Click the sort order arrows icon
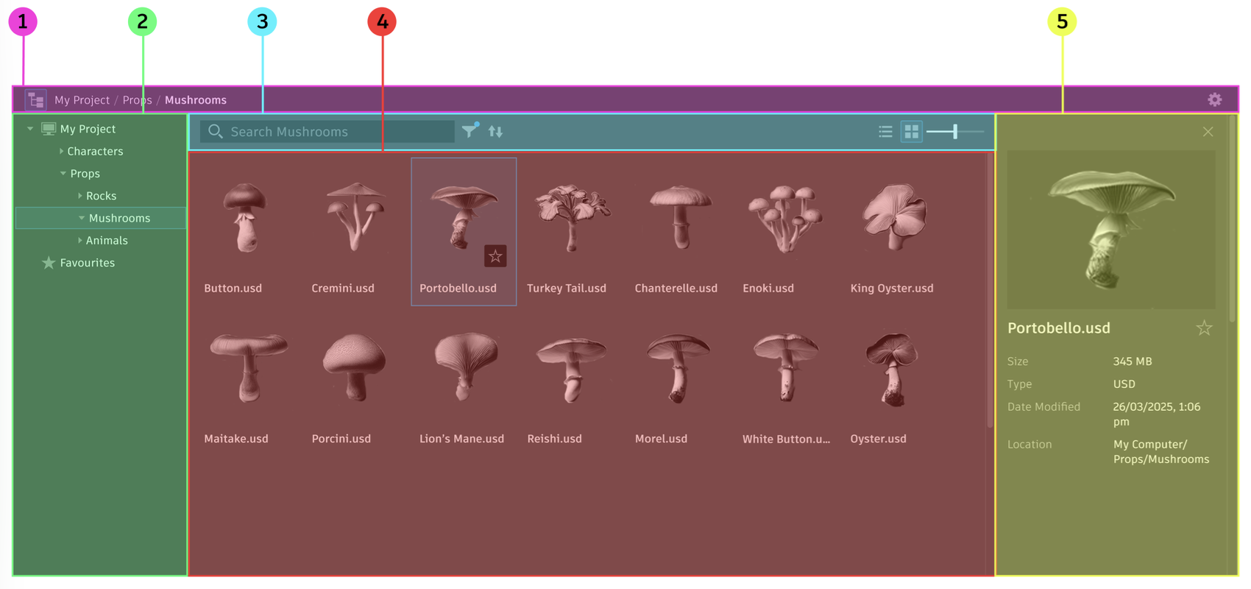Viewport: 1251px width, 589px height. coord(495,132)
